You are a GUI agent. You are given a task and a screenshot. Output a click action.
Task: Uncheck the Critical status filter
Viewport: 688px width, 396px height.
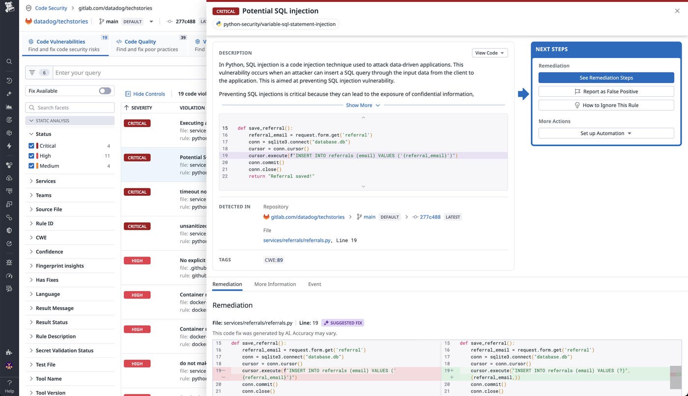pos(31,145)
